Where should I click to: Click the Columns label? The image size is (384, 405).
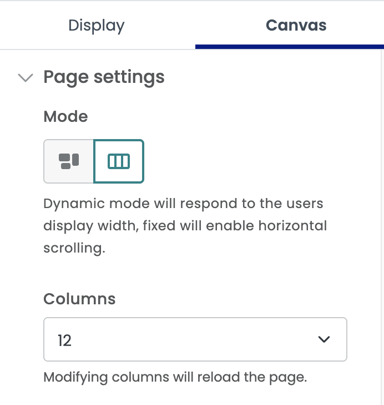tap(79, 299)
